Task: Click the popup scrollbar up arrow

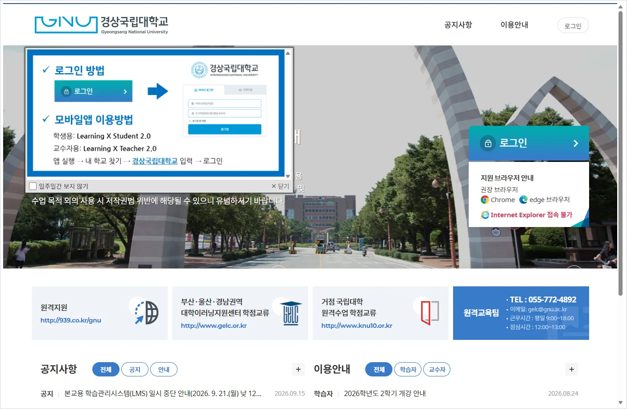Action: click(288, 53)
